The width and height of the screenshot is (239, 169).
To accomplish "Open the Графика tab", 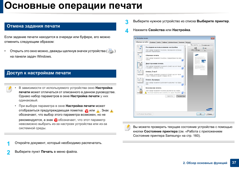I will (x=164, y=42).
